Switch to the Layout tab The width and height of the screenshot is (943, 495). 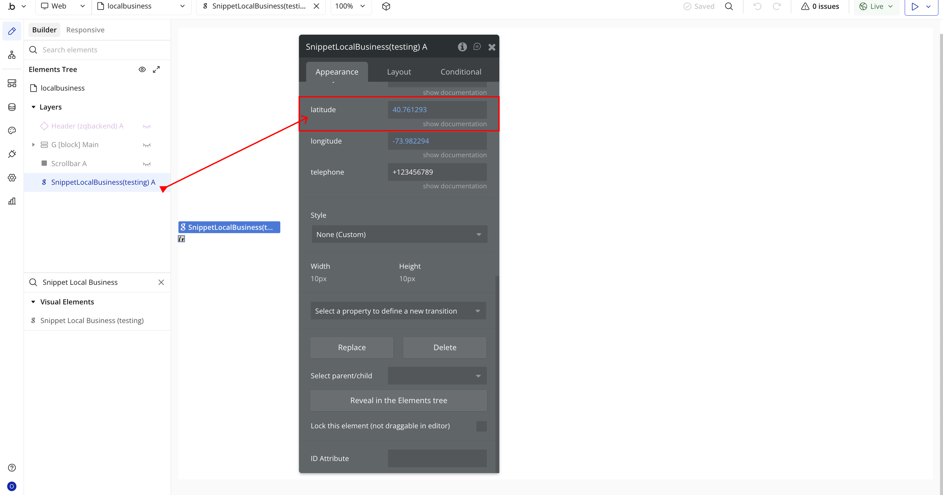pos(399,72)
